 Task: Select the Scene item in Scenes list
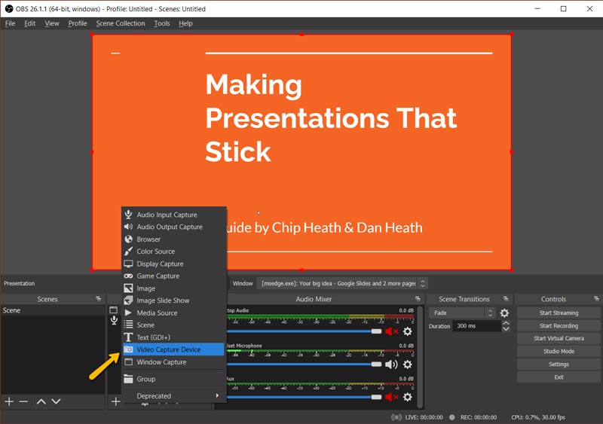click(53, 310)
